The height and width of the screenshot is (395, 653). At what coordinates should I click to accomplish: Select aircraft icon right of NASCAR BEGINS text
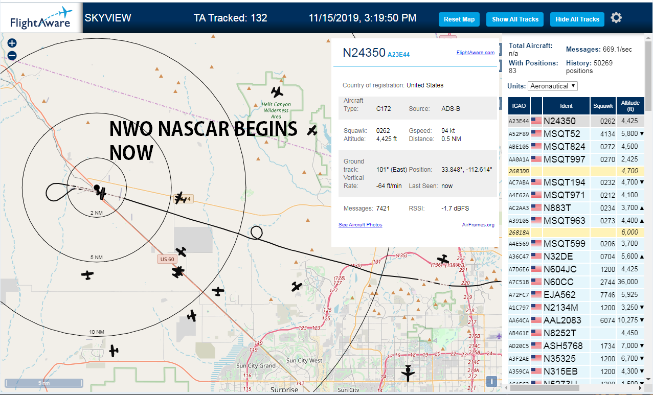tap(312, 130)
